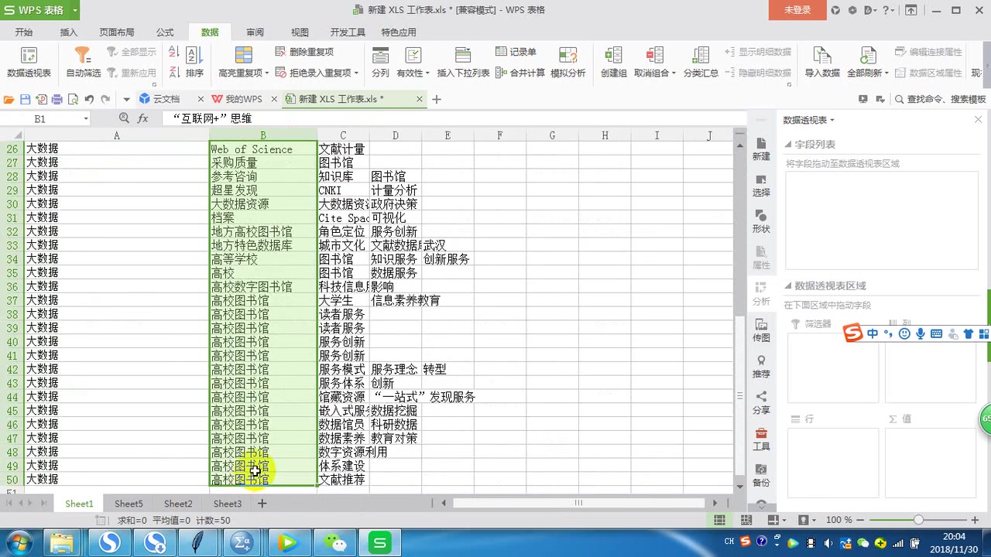The width and height of the screenshot is (991, 557).
Task: Expand the Validation (有效性) dropdown
Action: tap(427, 73)
